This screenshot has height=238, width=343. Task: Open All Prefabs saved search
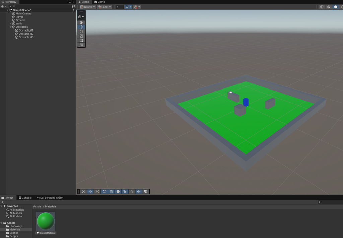coord(14,216)
